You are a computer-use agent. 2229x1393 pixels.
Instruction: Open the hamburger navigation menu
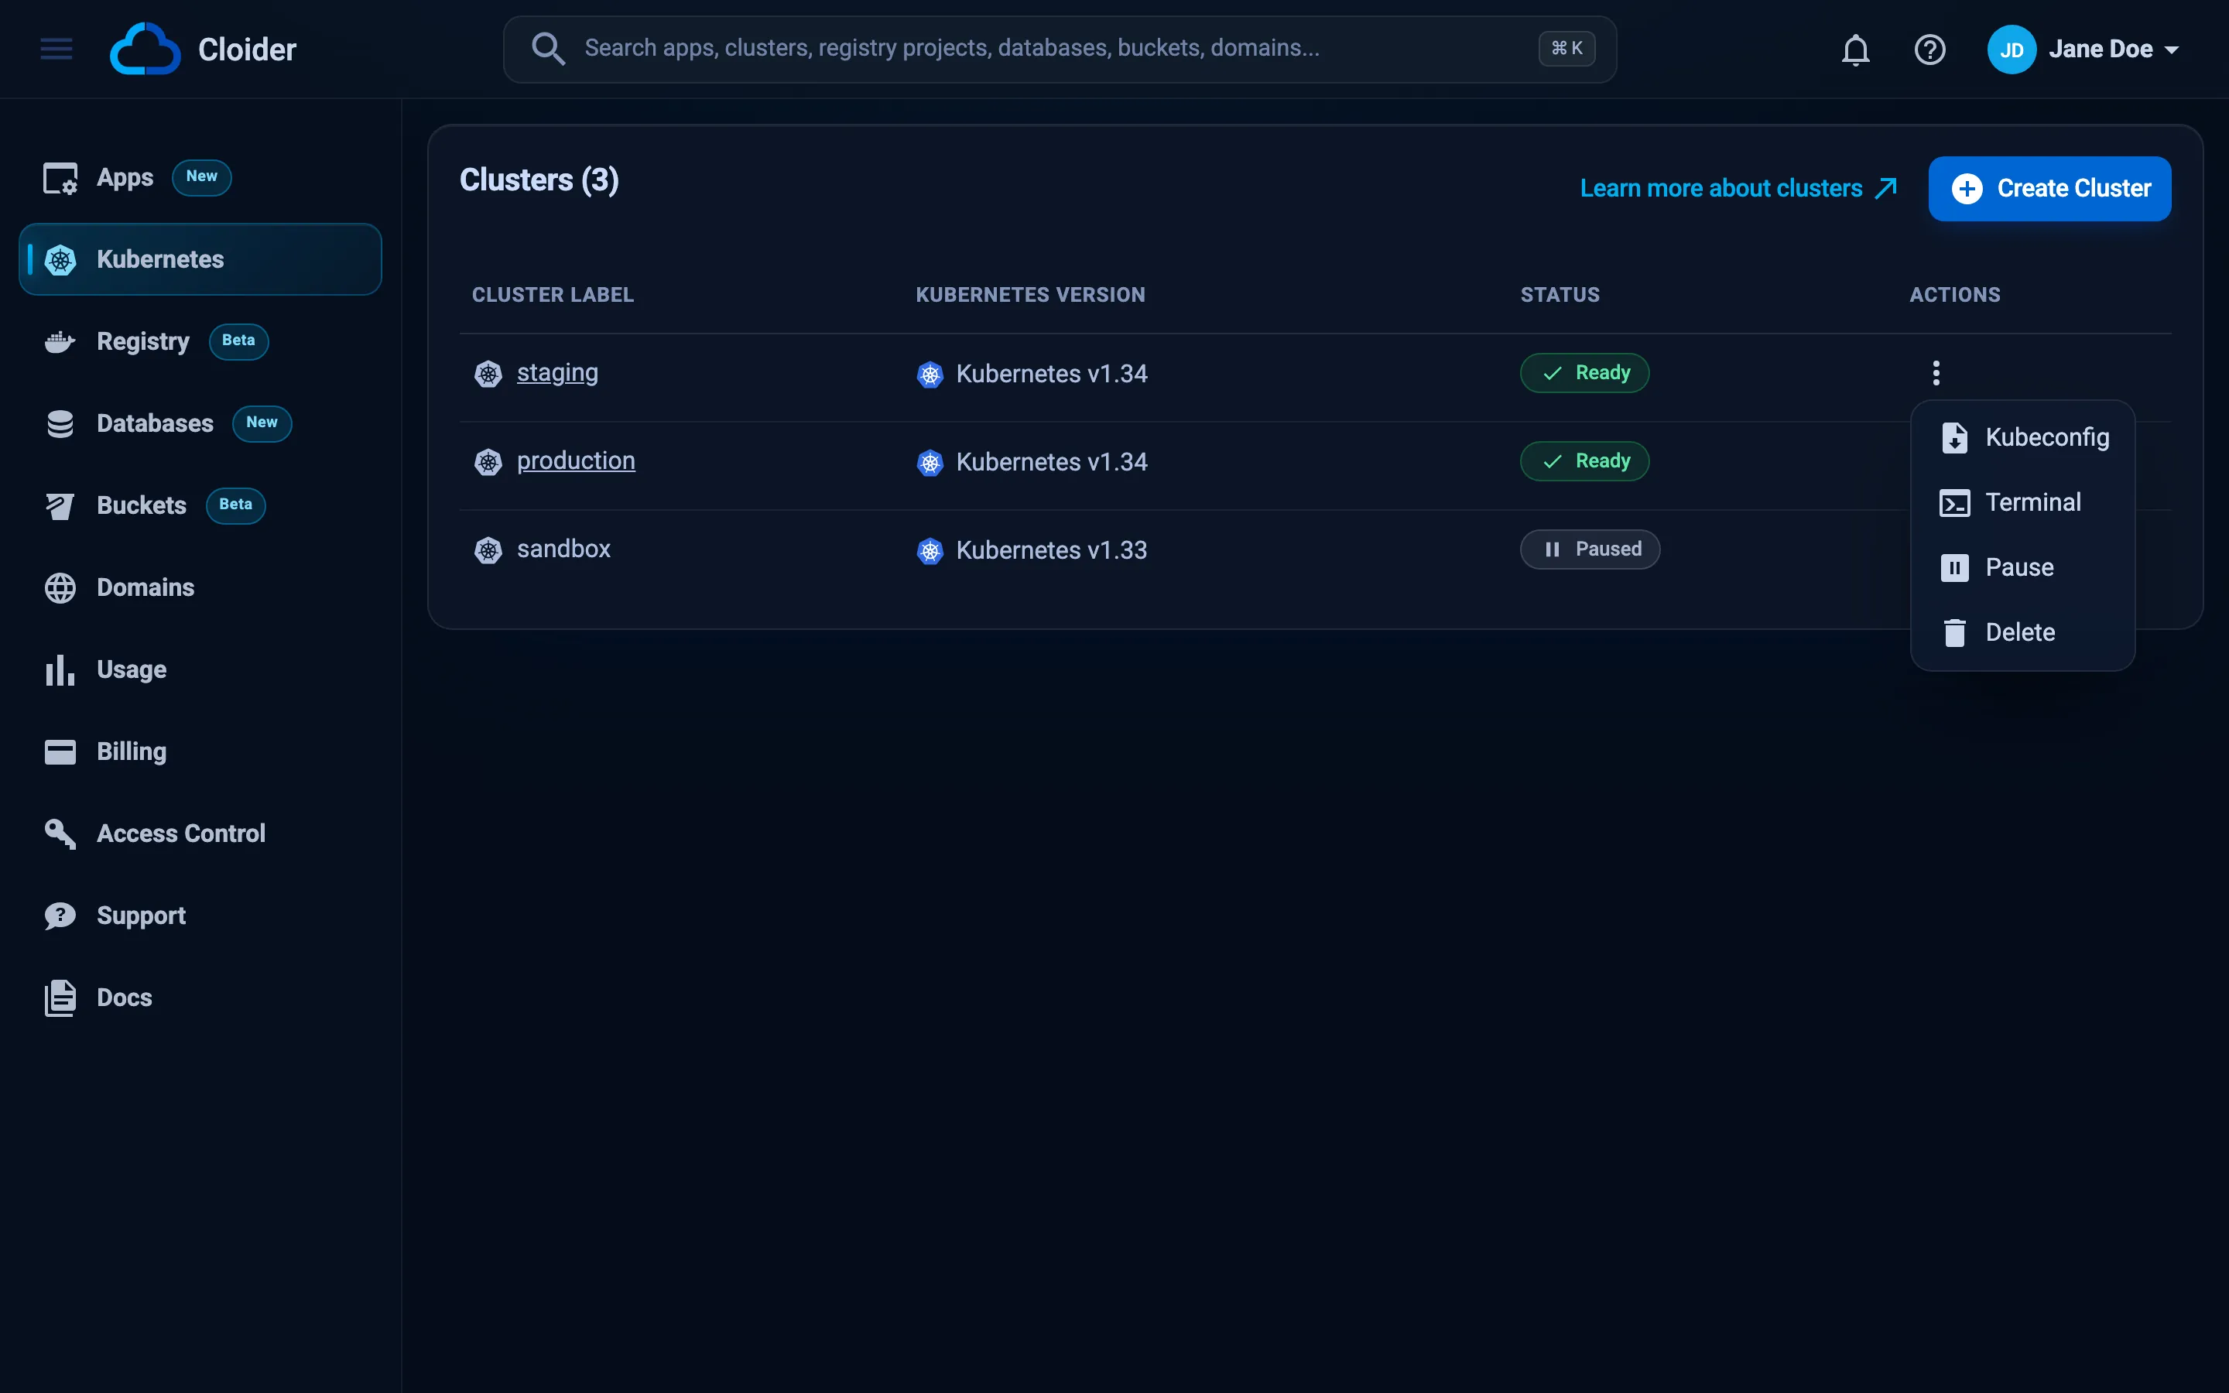[x=56, y=49]
